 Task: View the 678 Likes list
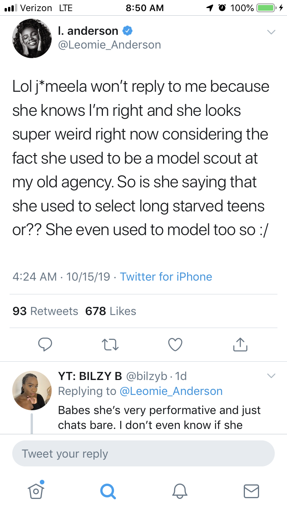[111, 311]
